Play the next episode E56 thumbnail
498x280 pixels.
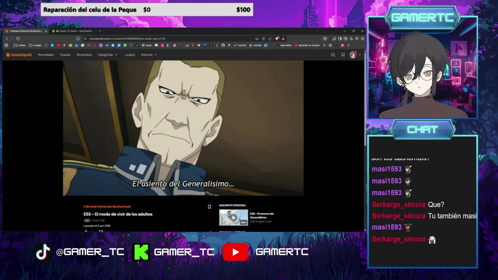tap(233, 217)
